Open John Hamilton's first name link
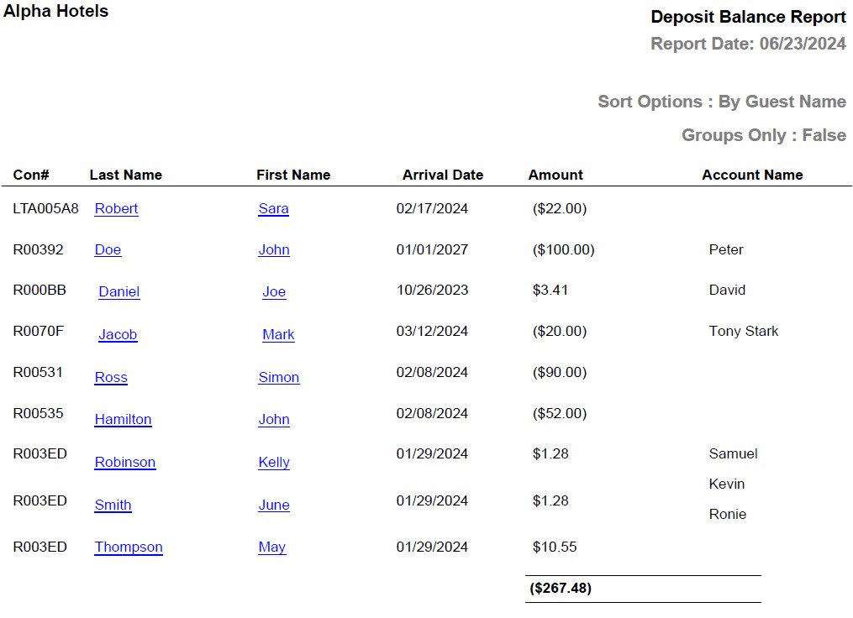 point(274,419)
